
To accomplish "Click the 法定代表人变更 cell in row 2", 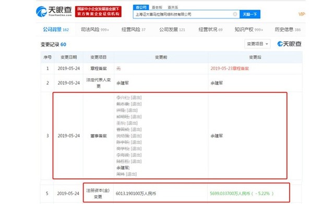I will point(98,83).
